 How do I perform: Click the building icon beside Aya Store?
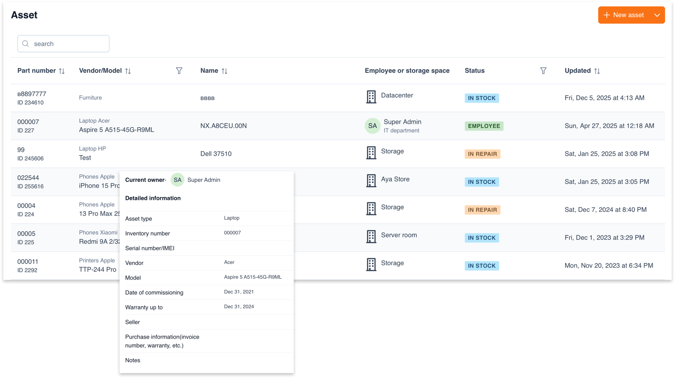point(371,181)
